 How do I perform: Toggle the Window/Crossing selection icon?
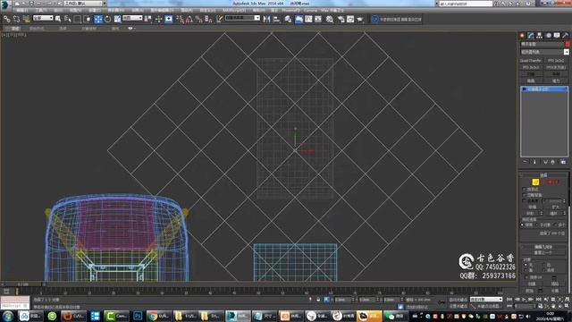click(88, 19)
